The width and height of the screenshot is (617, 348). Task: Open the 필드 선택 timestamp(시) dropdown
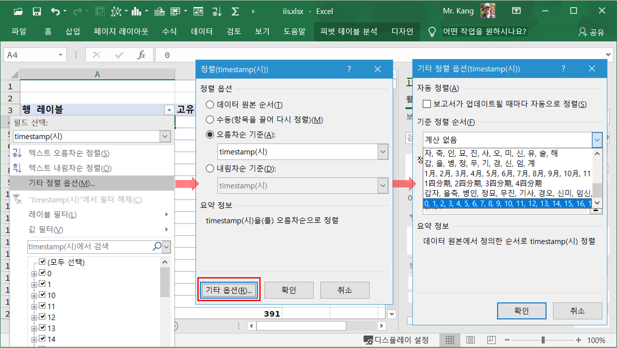165,137
